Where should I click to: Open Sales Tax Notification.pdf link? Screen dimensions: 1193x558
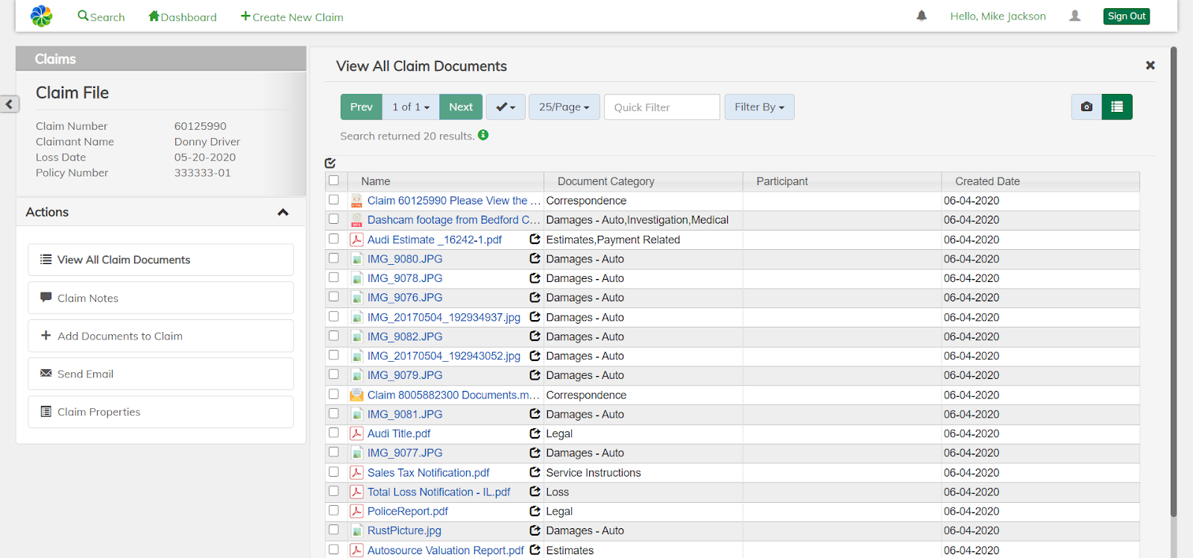coord(428,472)
